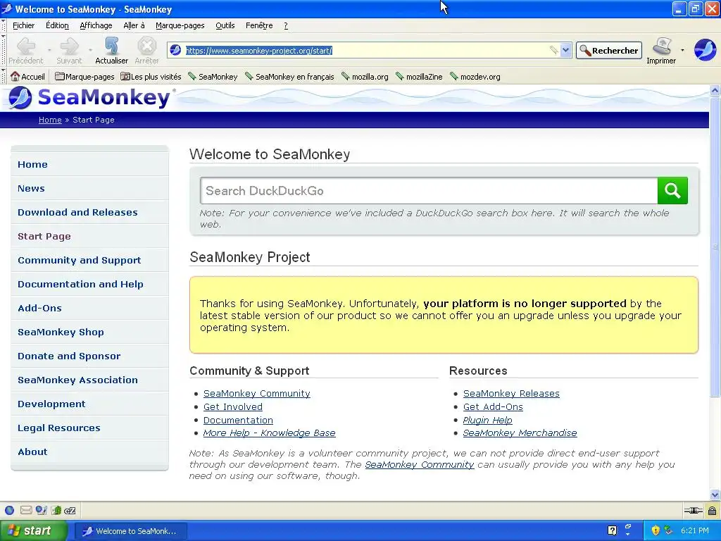Click the help question-mark icon in taskbar
This screenshot has height=541, width=721.
tap(612, 530)
